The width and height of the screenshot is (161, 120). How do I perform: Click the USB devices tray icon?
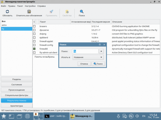coord(131,116)
